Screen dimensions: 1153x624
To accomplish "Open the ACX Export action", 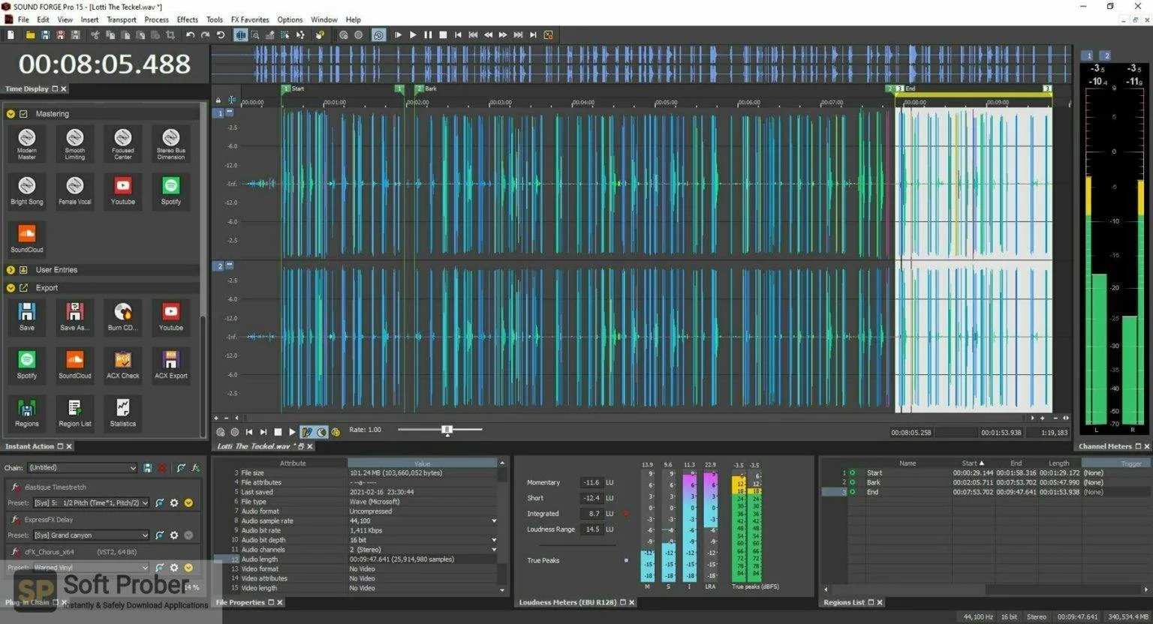I will [171, 364].
